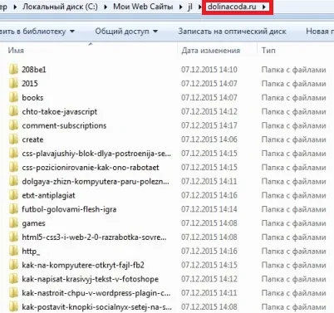Select the games folder icon

tap(13, 223)
